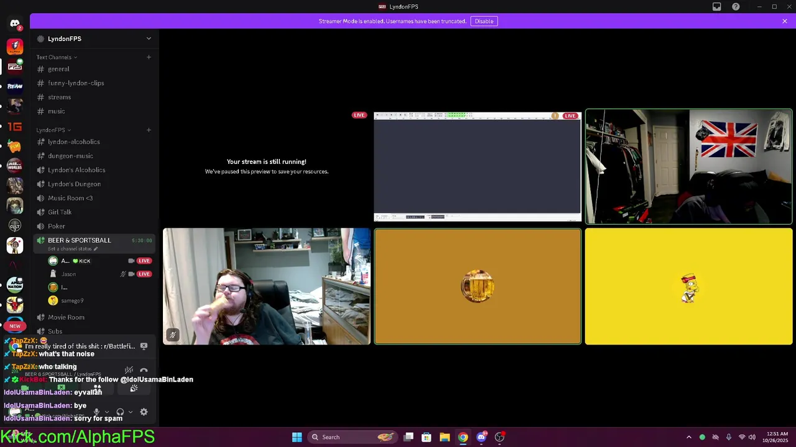Toggle headphones deafen in user panel
796x447 pixels.
[x=120, y=412]
